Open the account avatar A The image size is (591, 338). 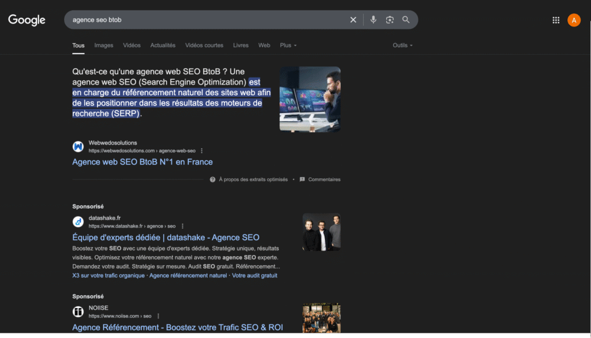[574, 20]
